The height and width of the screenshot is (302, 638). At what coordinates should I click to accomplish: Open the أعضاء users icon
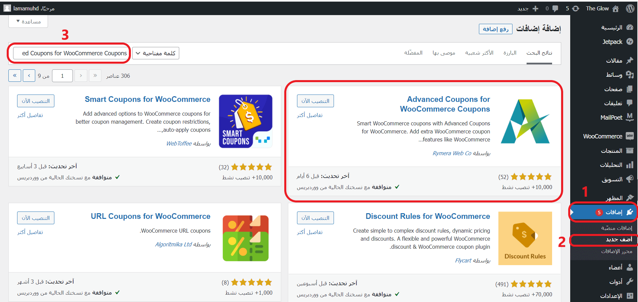pyautogui.click(x=630, y=267)
